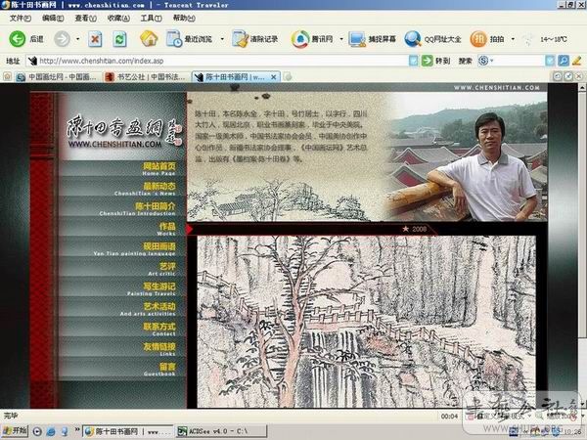Click the search text input field
The width and height of the screenshot is (587, 440).
coord(519,61)
